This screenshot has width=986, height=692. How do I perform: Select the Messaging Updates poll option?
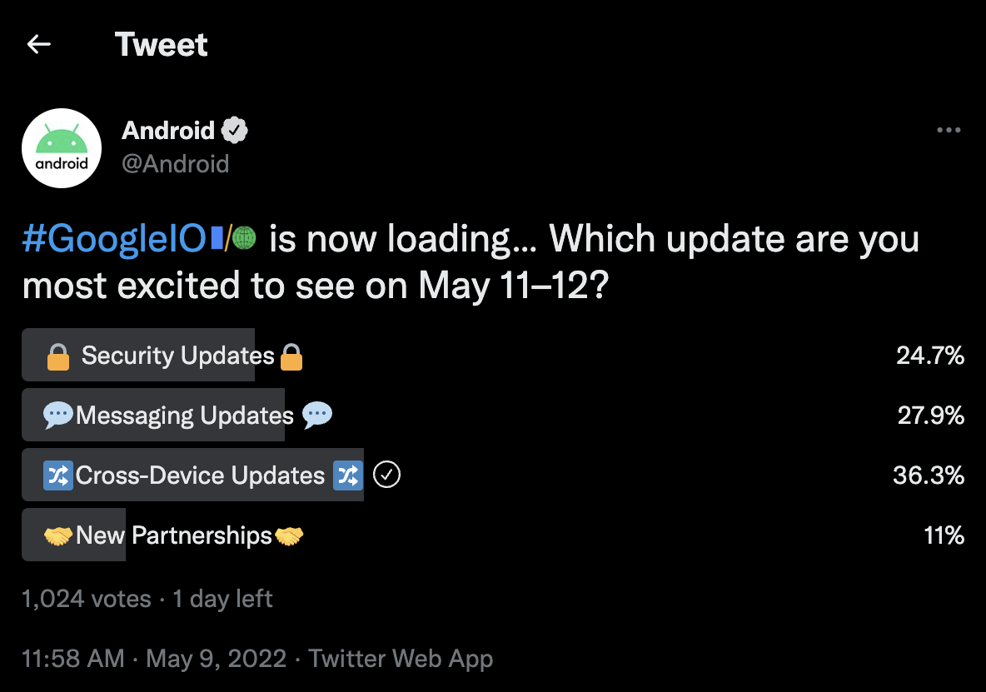[x=184, y=416]
